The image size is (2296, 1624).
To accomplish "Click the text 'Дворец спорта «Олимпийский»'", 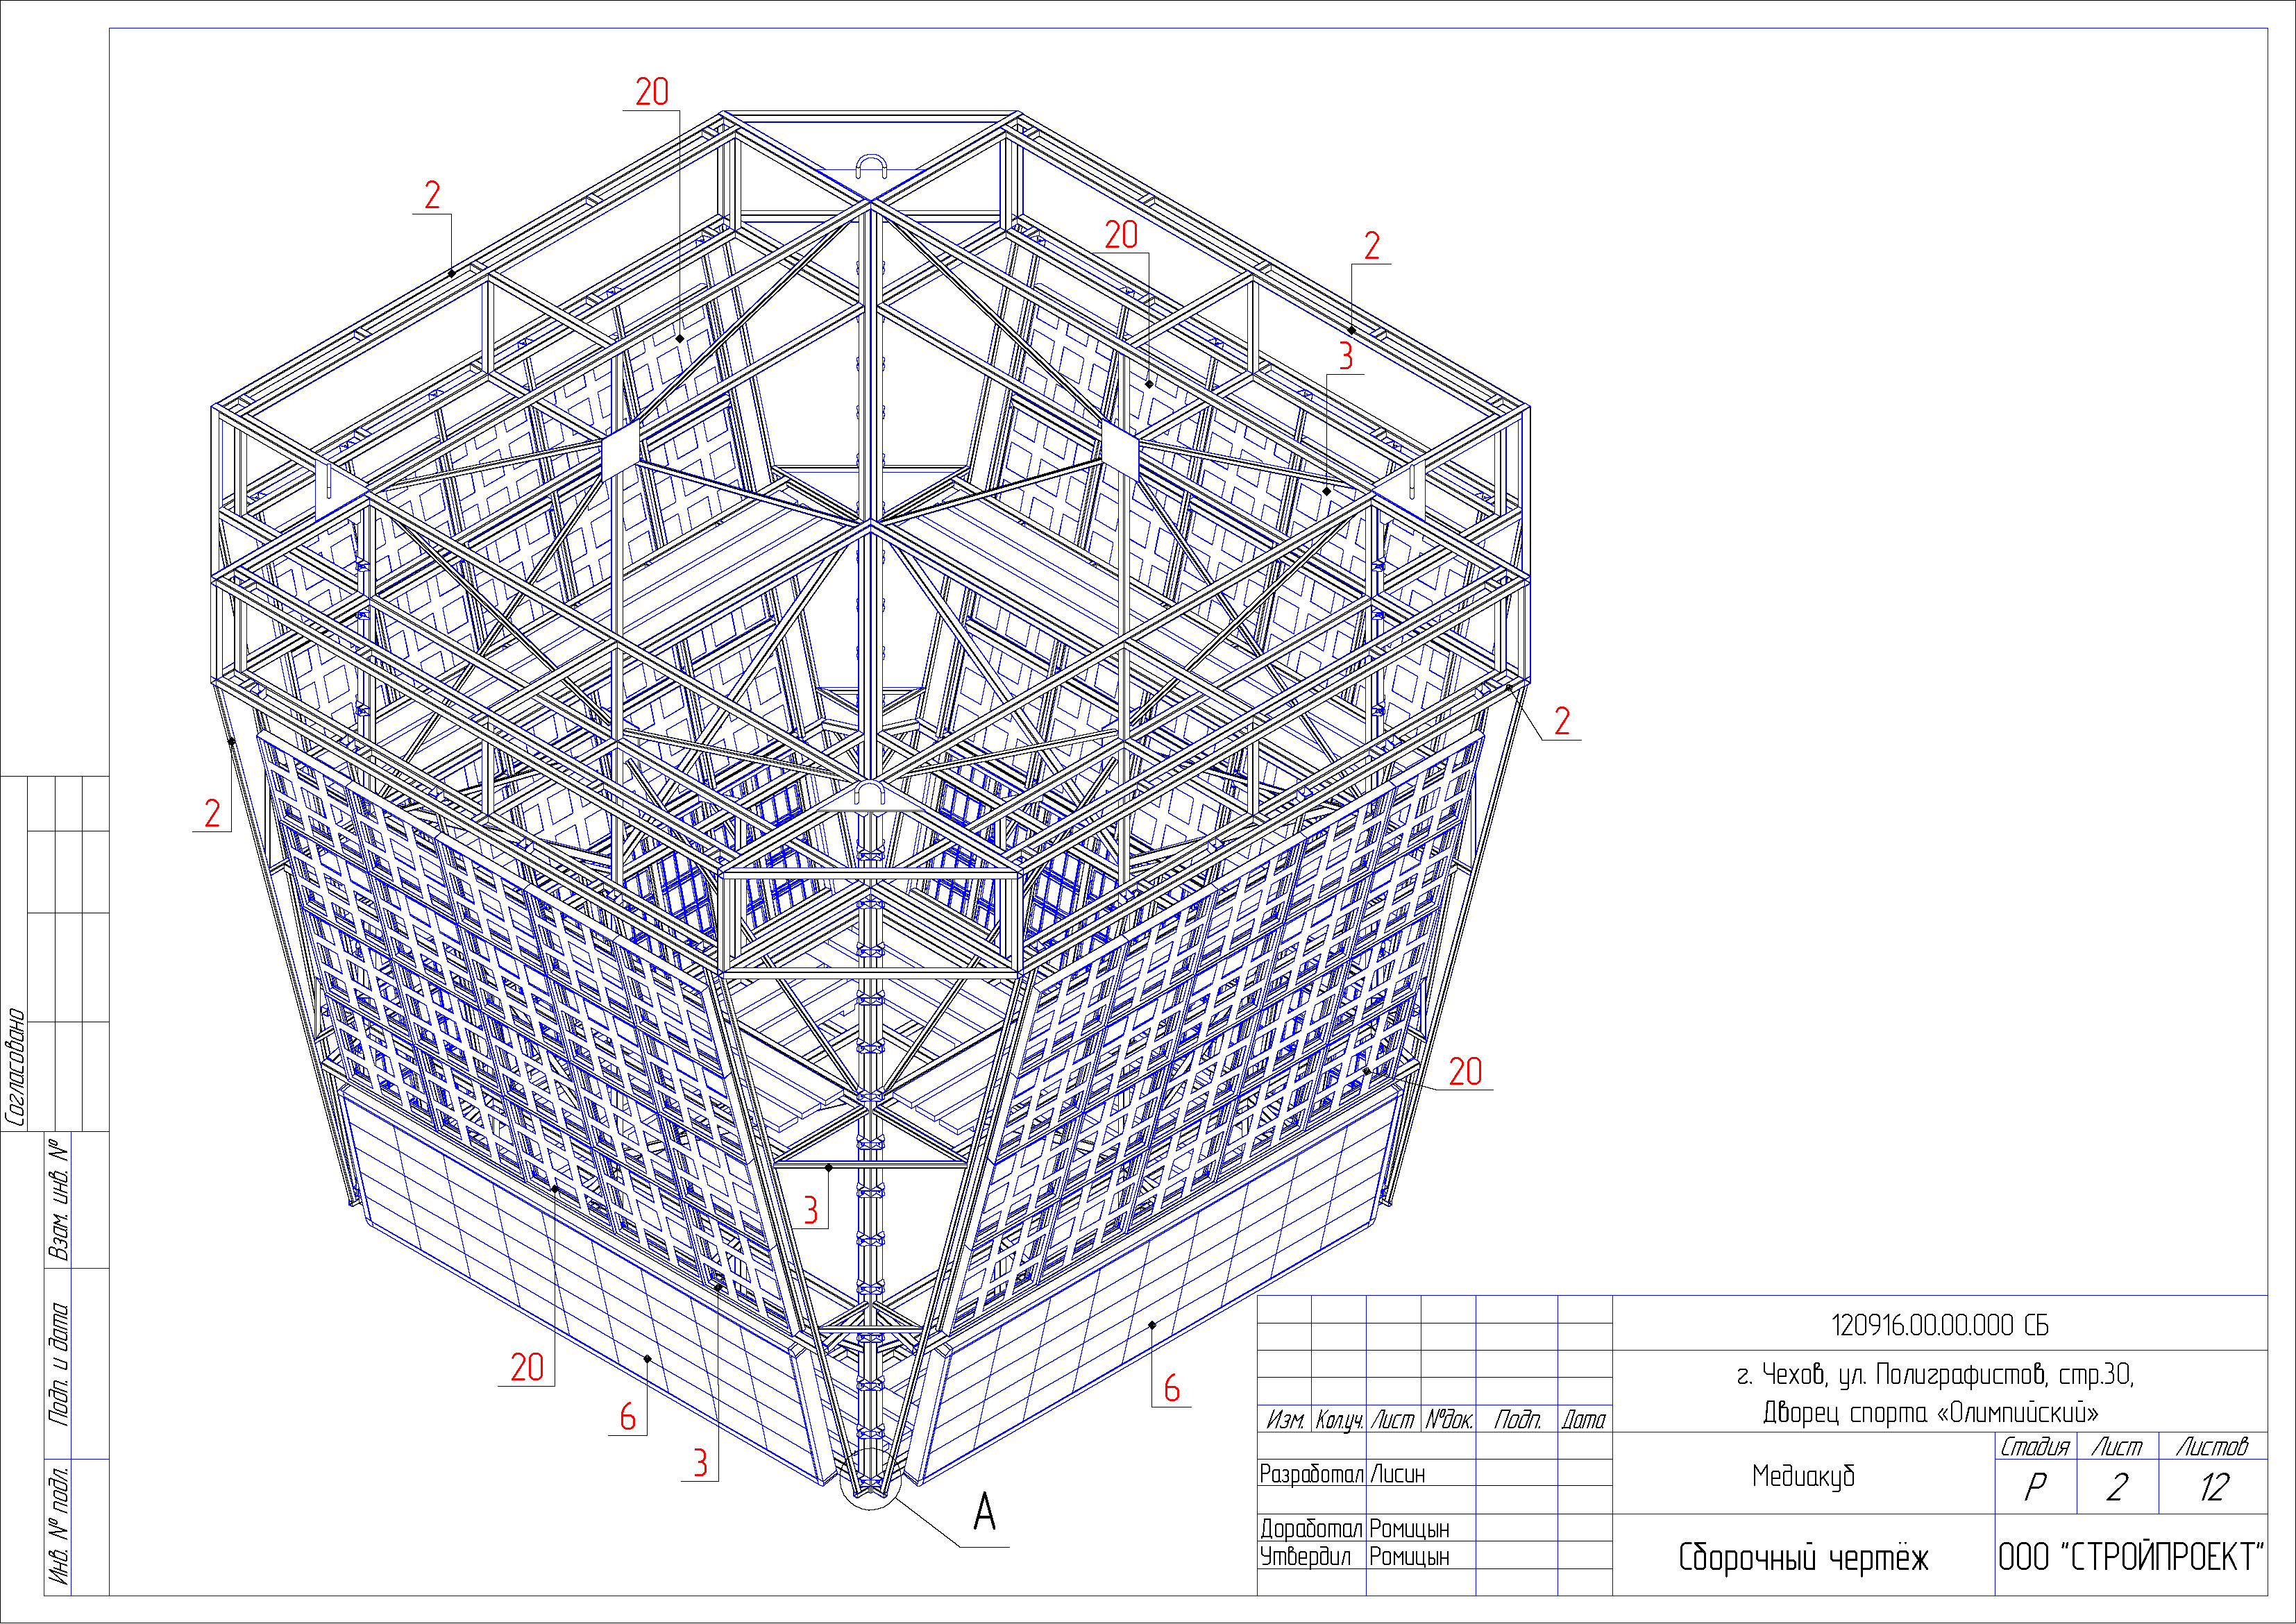I will coord(1930,1412).
